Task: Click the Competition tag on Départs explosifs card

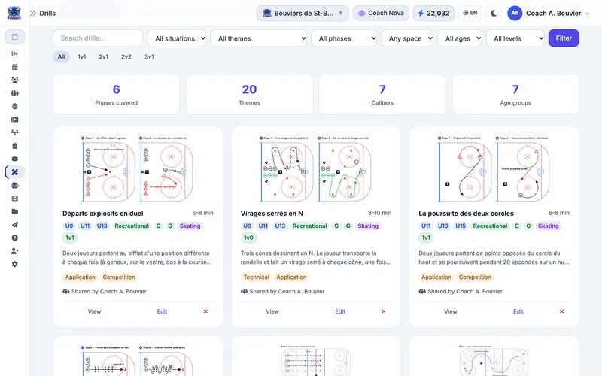Action: pos(119,277)
